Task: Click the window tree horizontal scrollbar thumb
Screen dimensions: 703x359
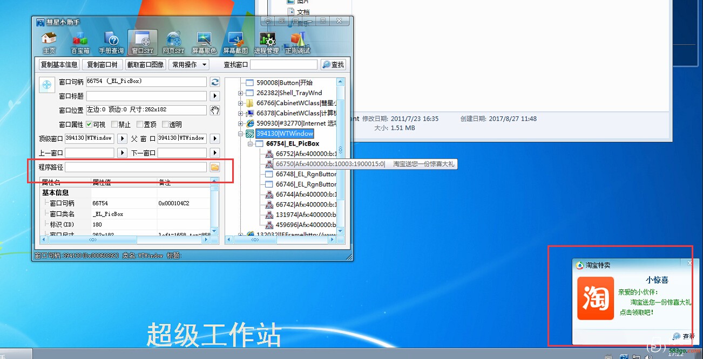Action: [x=255, y=239]
